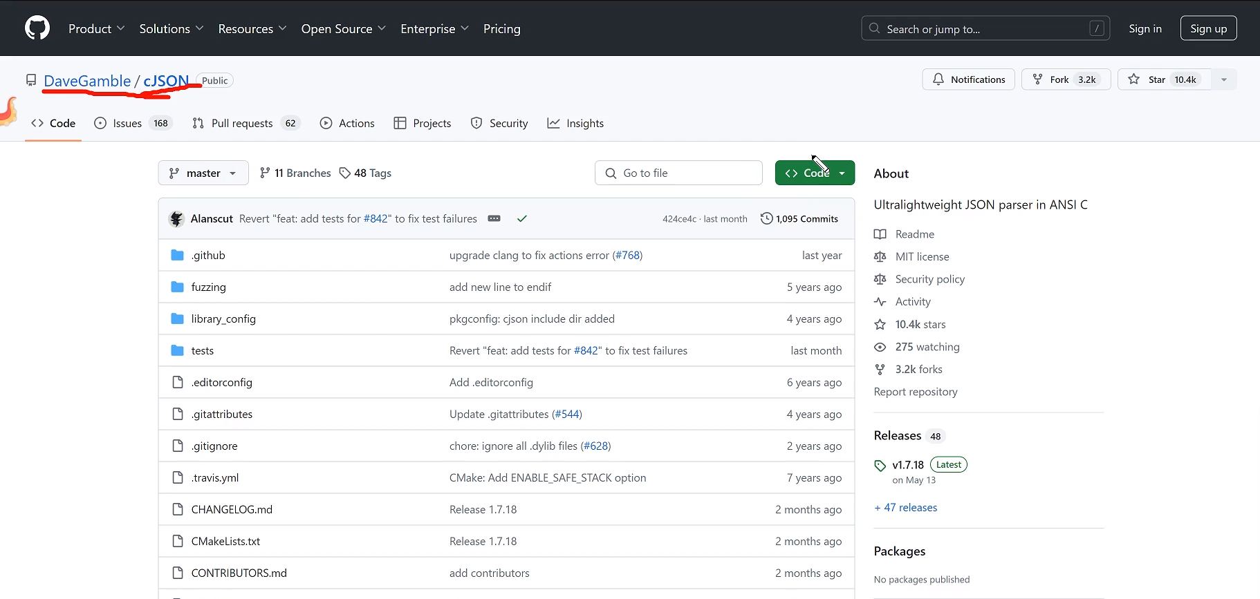Click the Star icon
1260x599 pixels.
1134,79
